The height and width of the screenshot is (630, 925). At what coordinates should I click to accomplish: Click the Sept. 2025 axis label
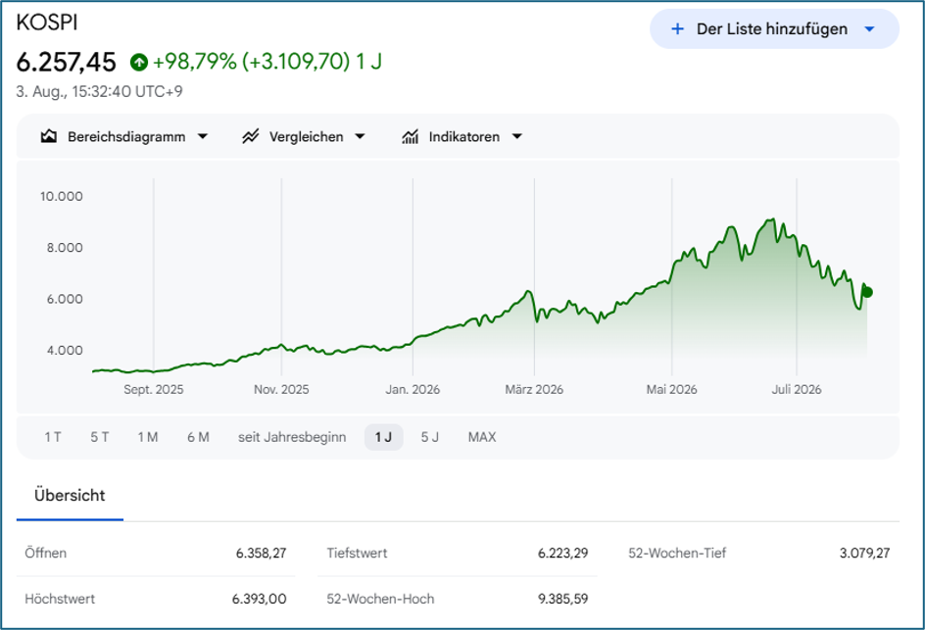pyautogui.click(x=154, y=390)
